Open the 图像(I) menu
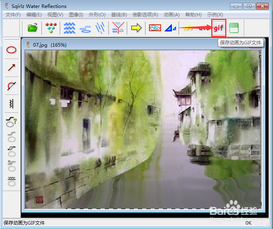Viewport: 273px width, 229px height. 76,15
